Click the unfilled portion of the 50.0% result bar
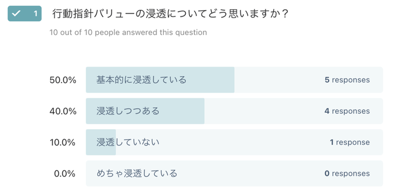Screen dimensions: 402x195 276,80
